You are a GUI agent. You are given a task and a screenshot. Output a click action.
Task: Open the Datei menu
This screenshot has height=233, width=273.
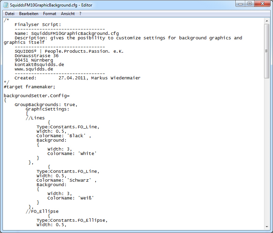[10, 14]
